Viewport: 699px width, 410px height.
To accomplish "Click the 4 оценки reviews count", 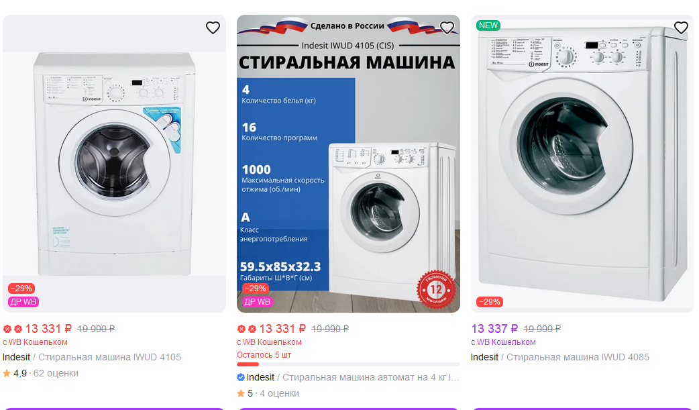I will click(280, 393).
